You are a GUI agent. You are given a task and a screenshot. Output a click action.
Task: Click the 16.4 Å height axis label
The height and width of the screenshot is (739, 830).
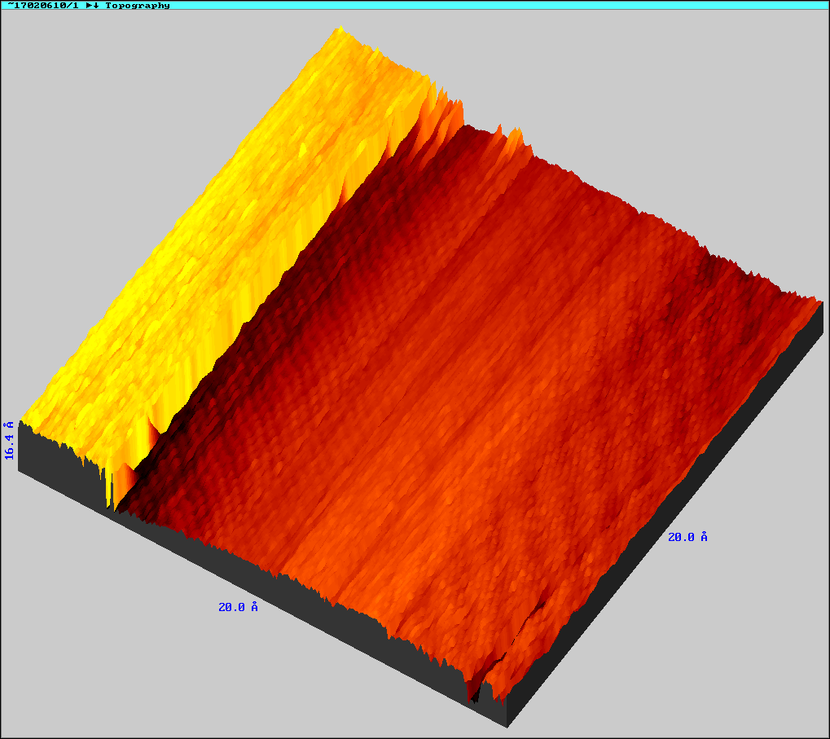point(10,440)
